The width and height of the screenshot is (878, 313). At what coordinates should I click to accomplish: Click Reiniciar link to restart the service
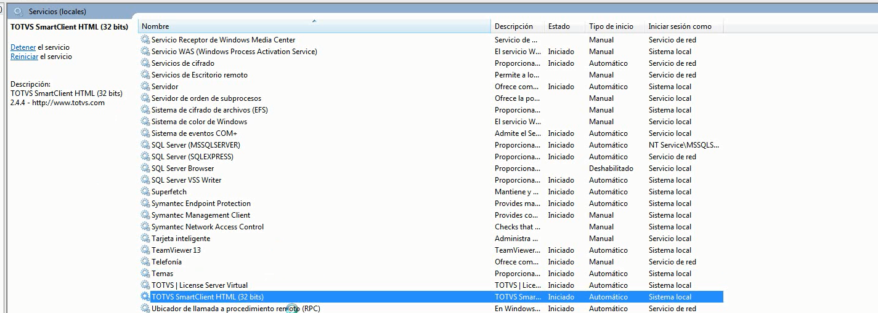tap(24, 57)
